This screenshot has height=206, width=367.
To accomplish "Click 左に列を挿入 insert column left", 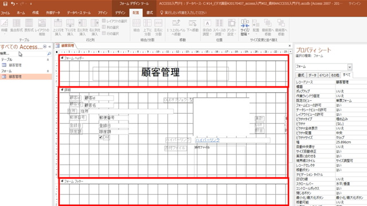I will [x=83, y=27].
